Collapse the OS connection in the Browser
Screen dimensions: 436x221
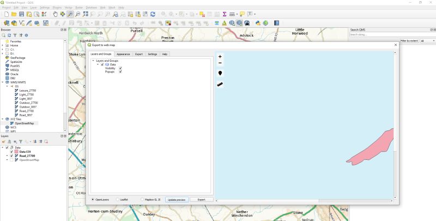[x=7, y=87]
